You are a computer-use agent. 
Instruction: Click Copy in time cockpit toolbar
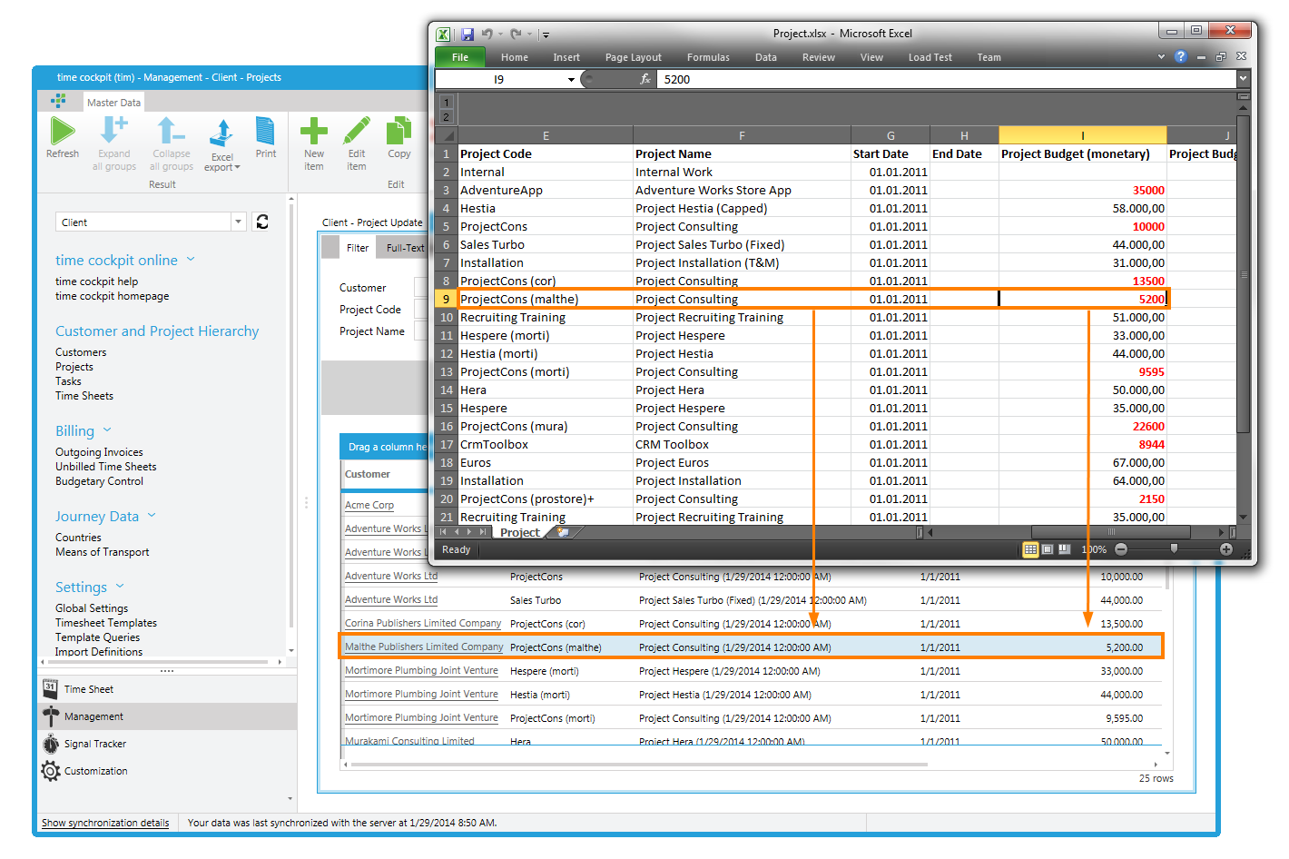[399, 139]
